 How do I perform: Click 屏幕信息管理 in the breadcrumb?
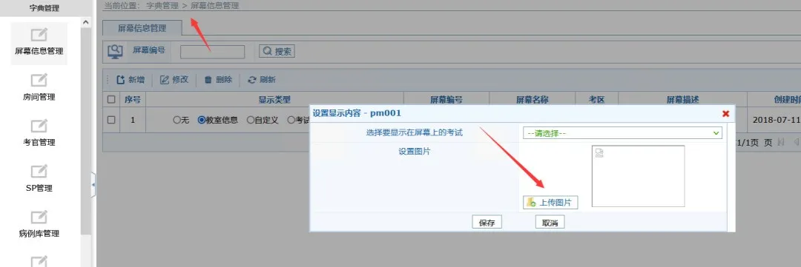[214, 6]
